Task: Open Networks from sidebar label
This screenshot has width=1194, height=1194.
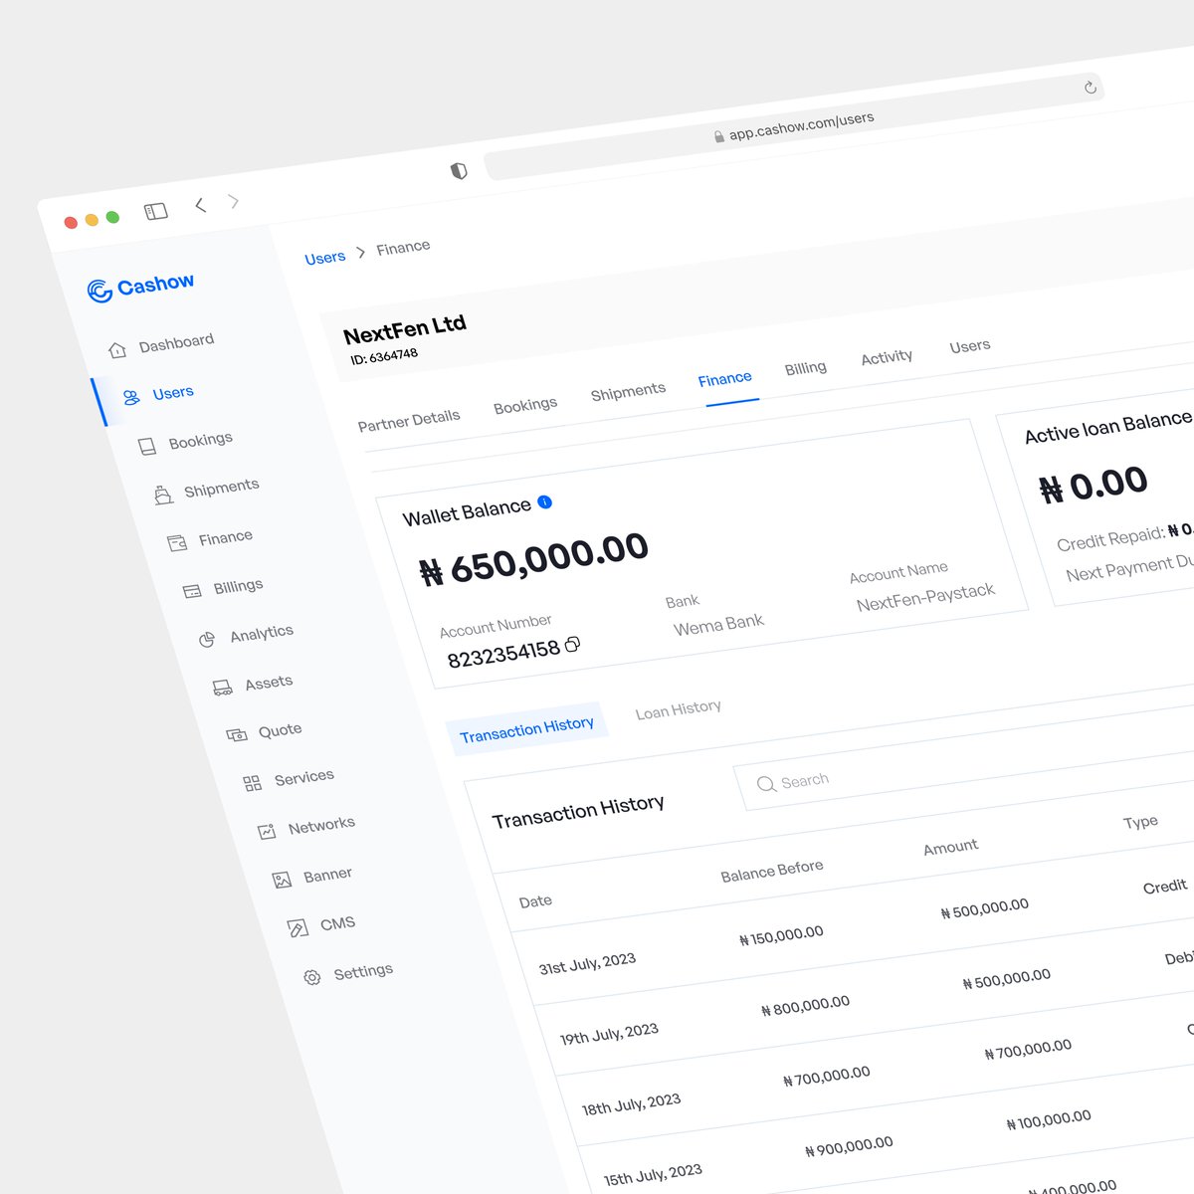Action: coord(321,826)
